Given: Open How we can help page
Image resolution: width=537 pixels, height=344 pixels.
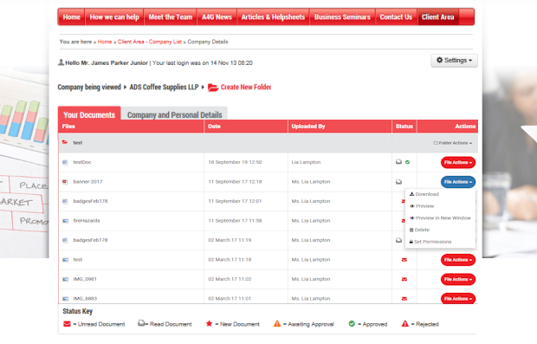Looking at the screenshot, I should (x=114, y=17).
